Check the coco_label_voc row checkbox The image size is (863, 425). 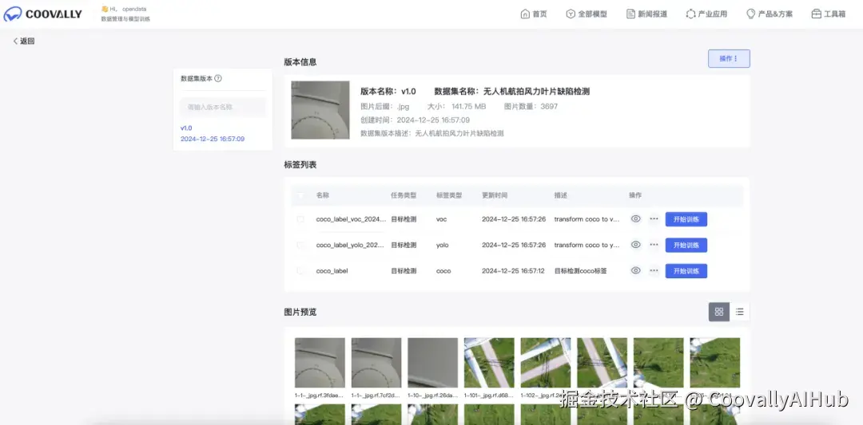point(300,219)
